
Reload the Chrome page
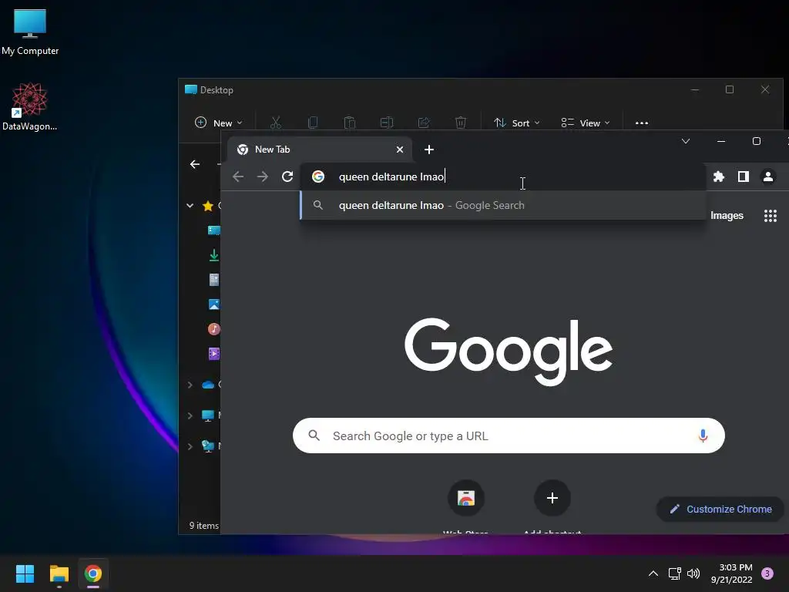[x=287, y=177]
